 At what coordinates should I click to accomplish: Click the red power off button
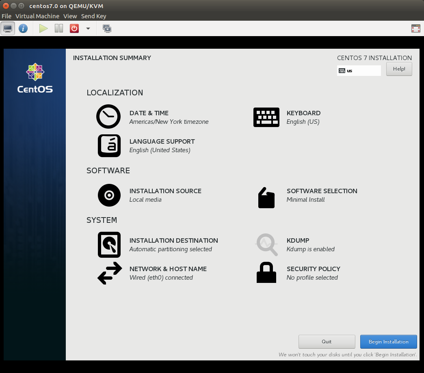click(x=74, y=28)
